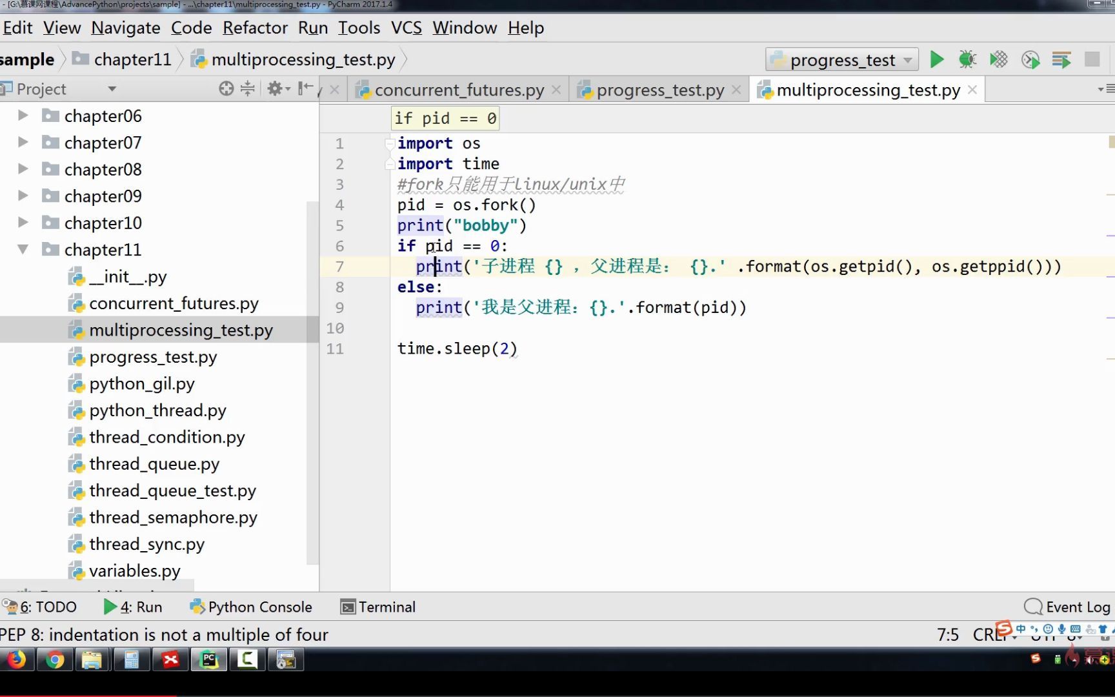The width and height of the screenshot is (1115, 697).
Task: Expand the chapter10 folder
Action: pos(23,223)
